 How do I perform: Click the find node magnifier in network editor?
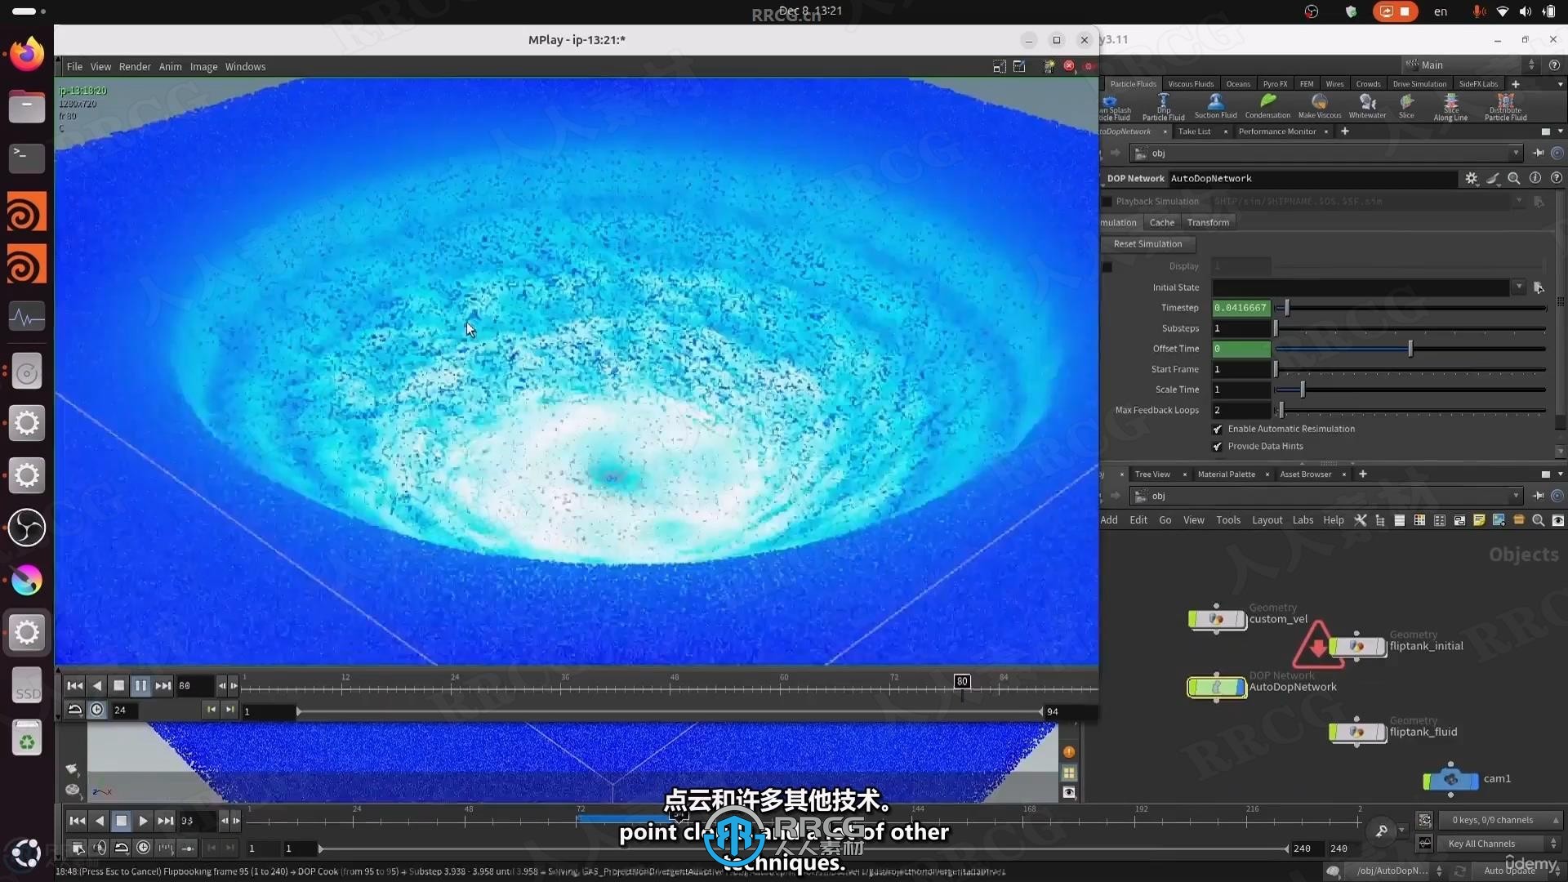point(1539,520)
